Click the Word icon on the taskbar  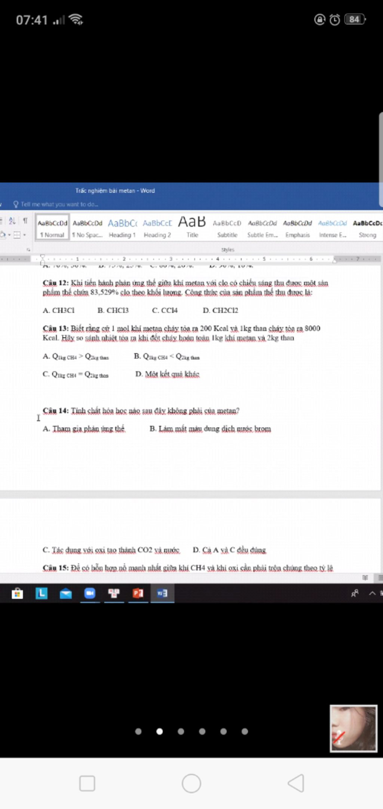(x=162, y=593)
